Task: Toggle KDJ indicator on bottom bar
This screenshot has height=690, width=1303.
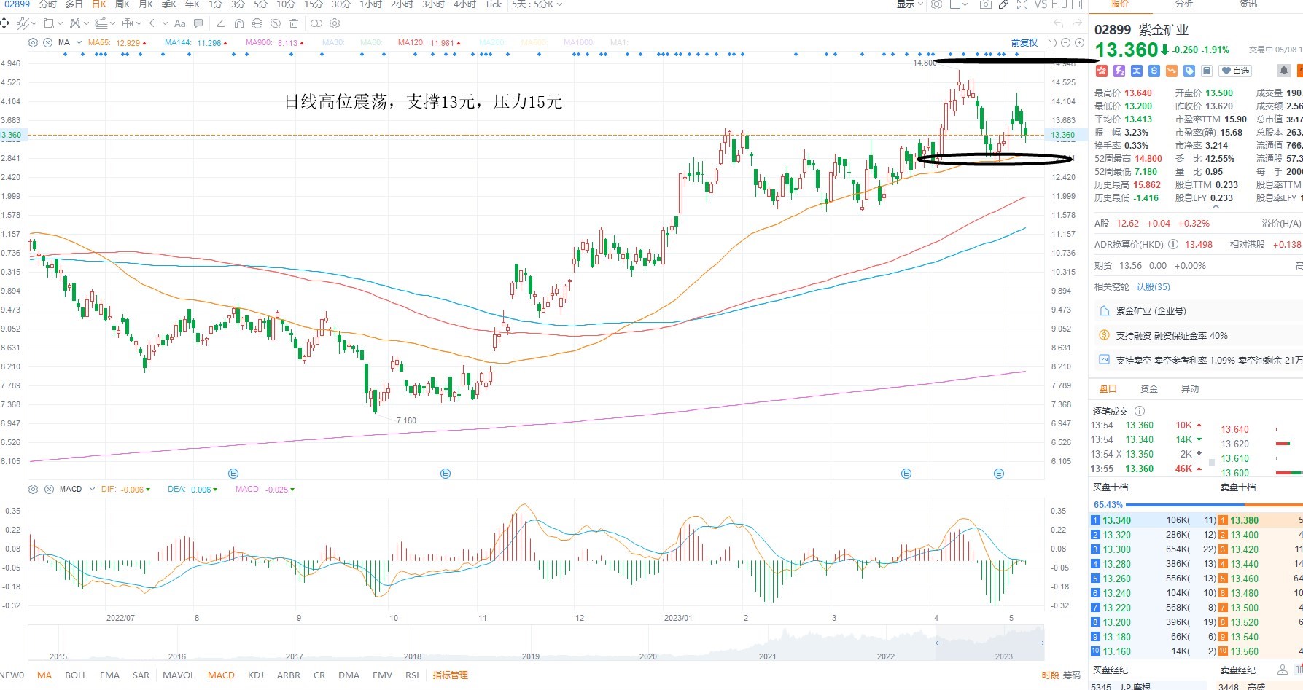Action: click(x=255, y=675)
